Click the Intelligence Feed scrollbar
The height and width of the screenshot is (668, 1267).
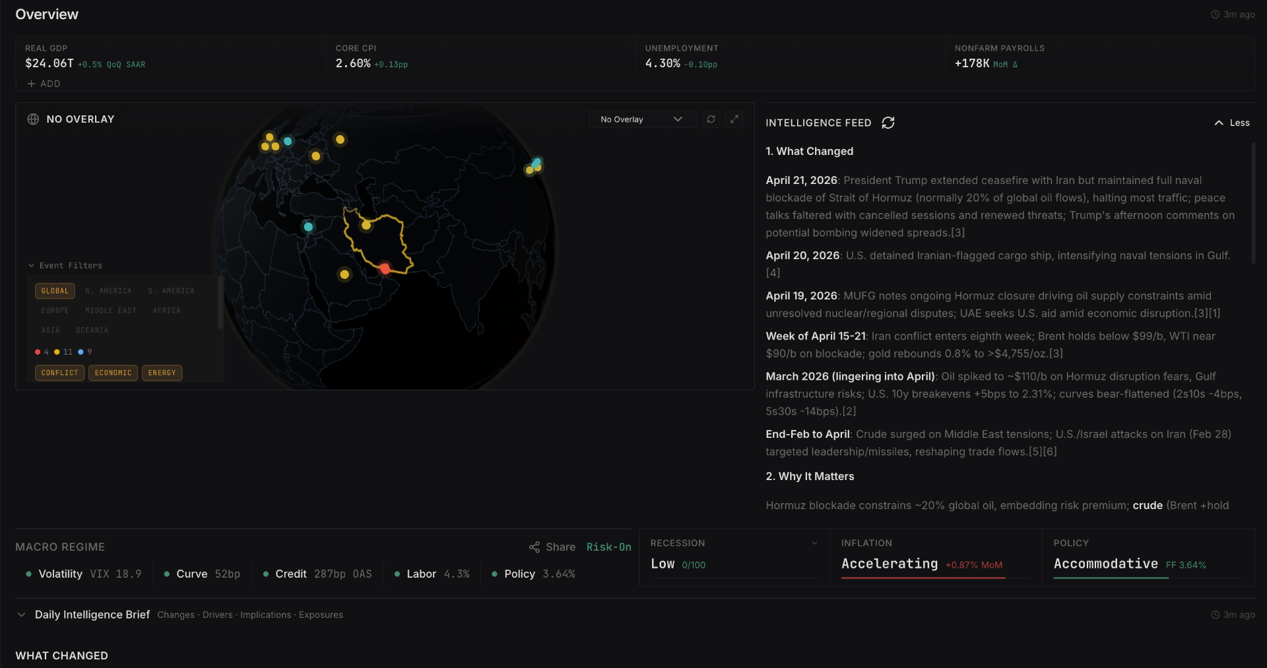click(1253, 203)
